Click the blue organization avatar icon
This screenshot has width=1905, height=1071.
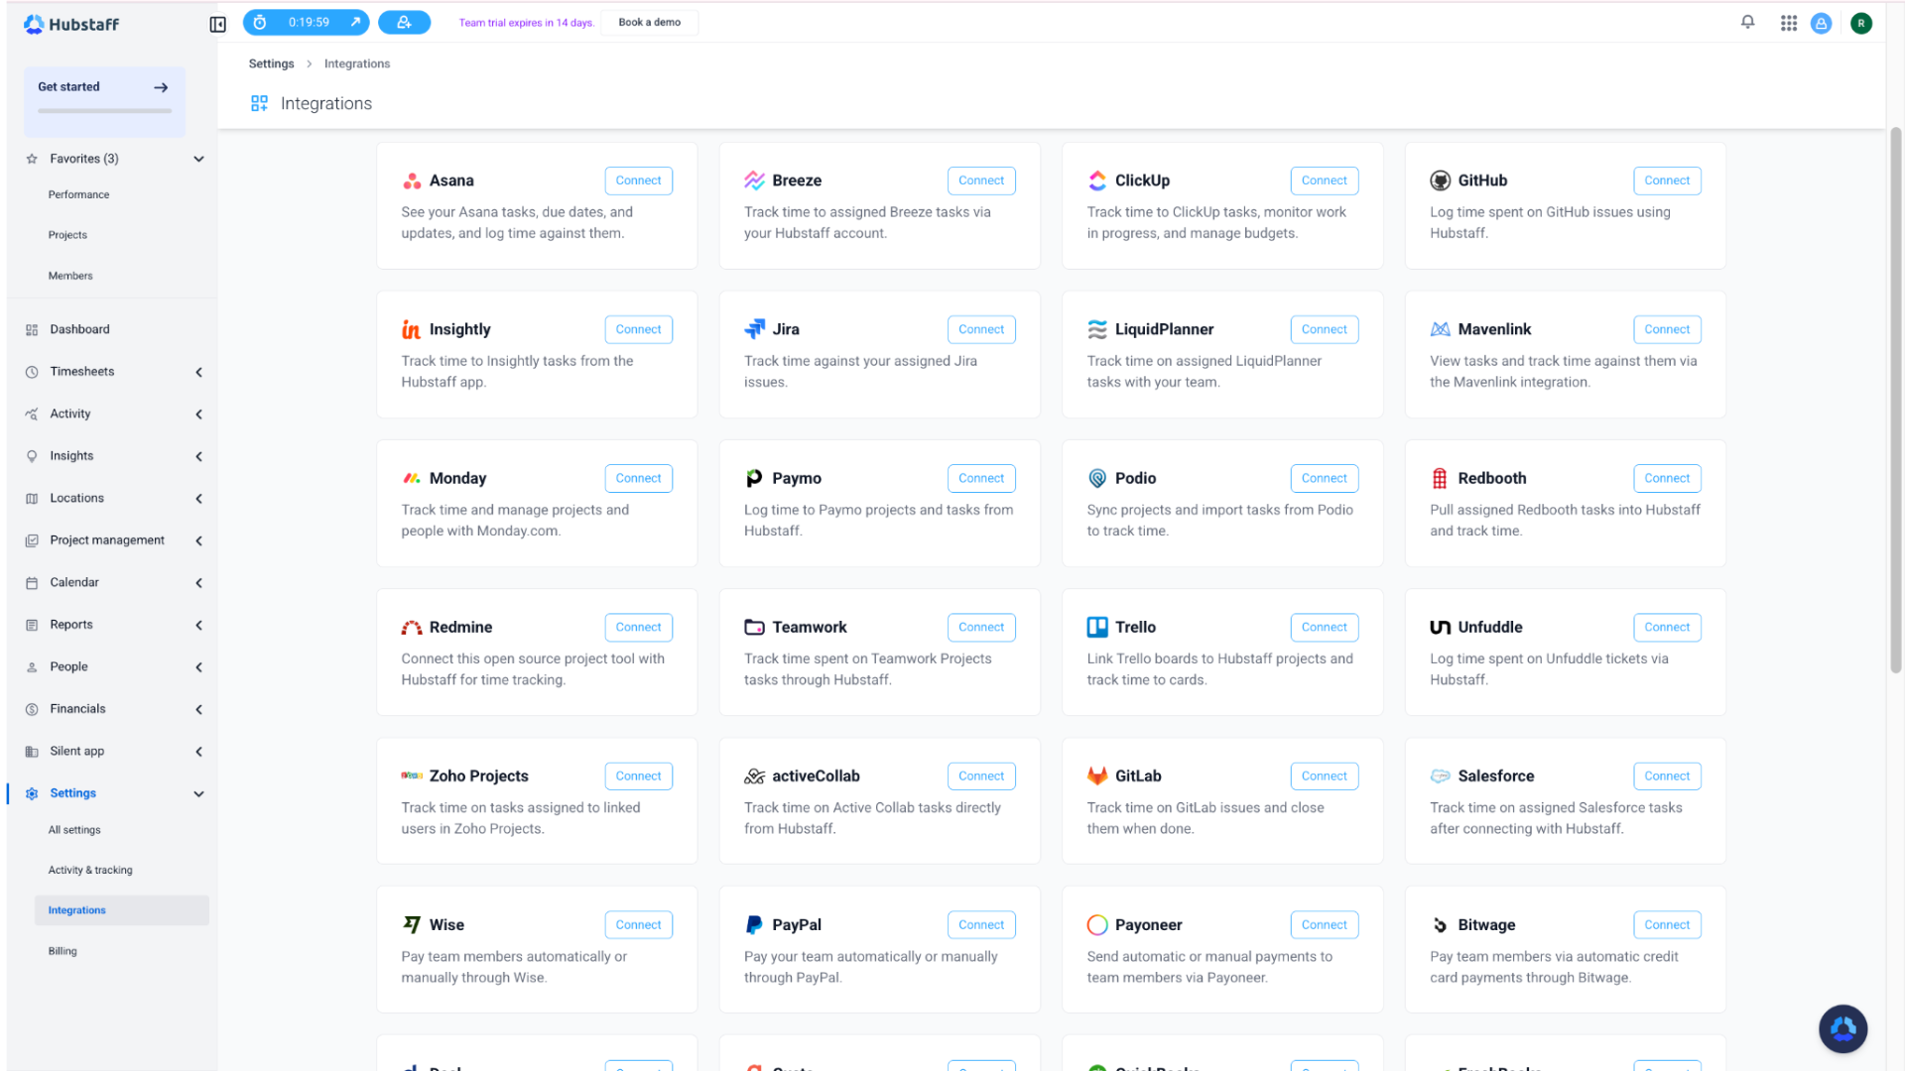(x=1822, y=23)
